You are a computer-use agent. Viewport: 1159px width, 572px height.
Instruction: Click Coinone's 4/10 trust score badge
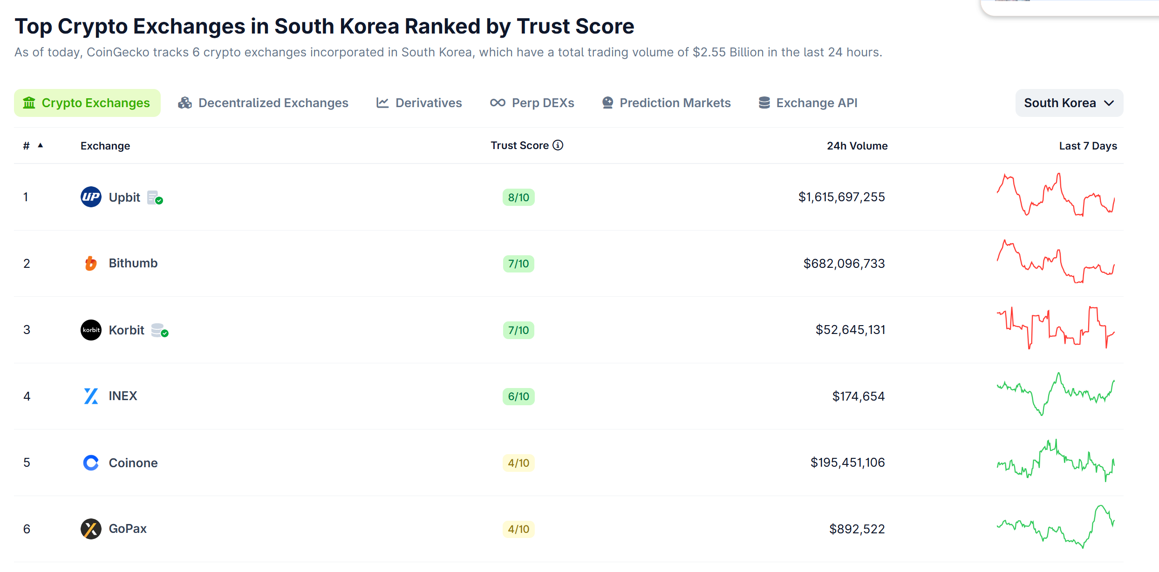[x=518, y=463]
